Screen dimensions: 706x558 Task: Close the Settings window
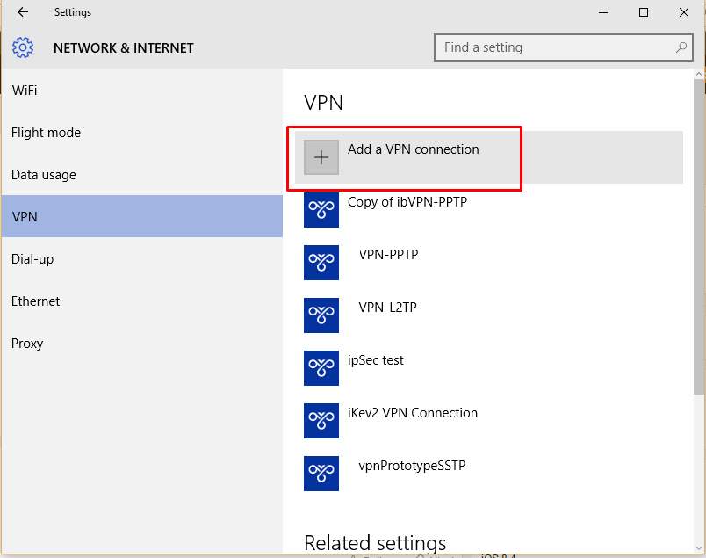coord(684,12)
